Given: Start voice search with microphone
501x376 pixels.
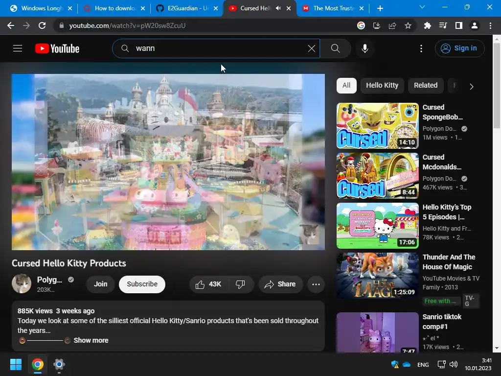Looking at the screenshot, I should (365, 48).
